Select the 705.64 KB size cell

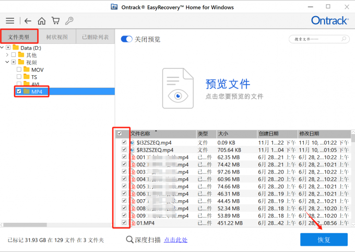coord(229,150)
